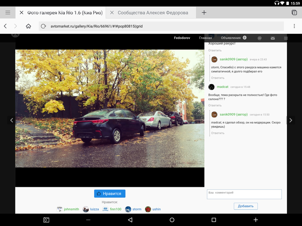The height and width of the screenshot is (226, 302).
Task: Go forward in browser history
Action: (15, 26)
